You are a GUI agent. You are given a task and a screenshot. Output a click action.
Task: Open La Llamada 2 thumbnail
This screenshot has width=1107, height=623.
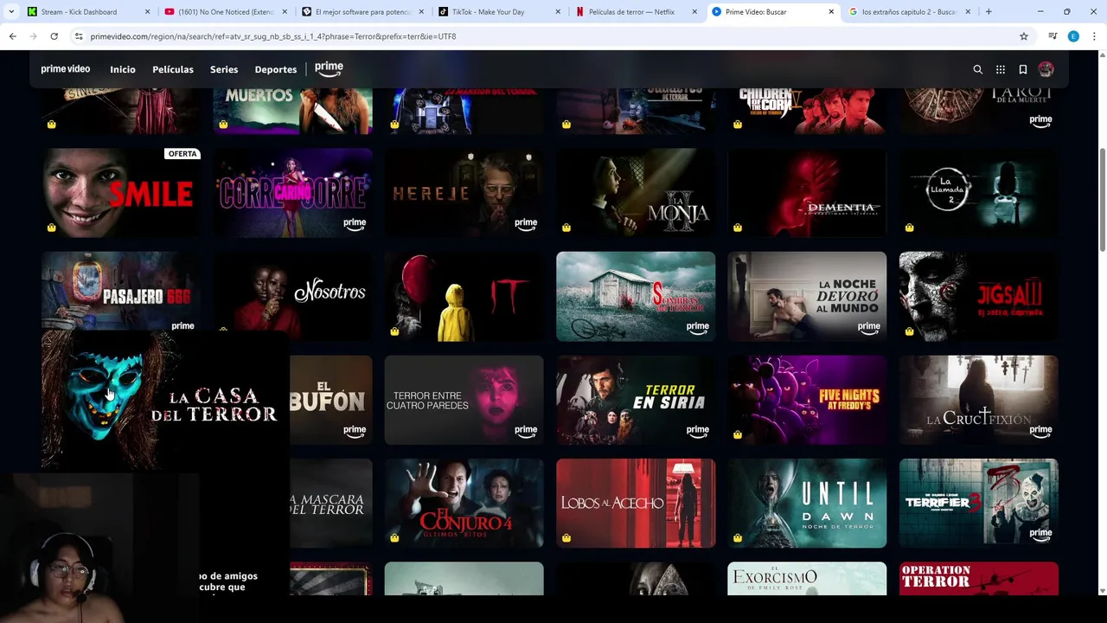point(979,193)
